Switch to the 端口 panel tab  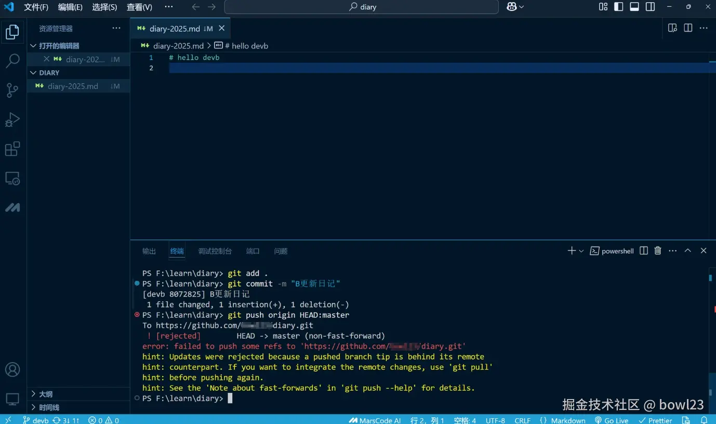(x=253, y=251)
